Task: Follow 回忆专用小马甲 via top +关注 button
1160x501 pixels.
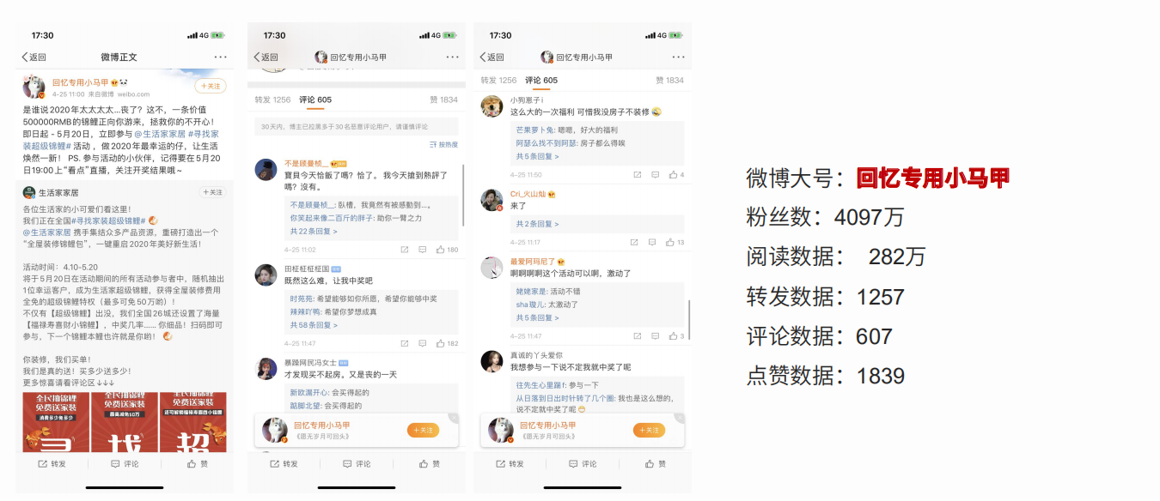Action: point(211,87)
